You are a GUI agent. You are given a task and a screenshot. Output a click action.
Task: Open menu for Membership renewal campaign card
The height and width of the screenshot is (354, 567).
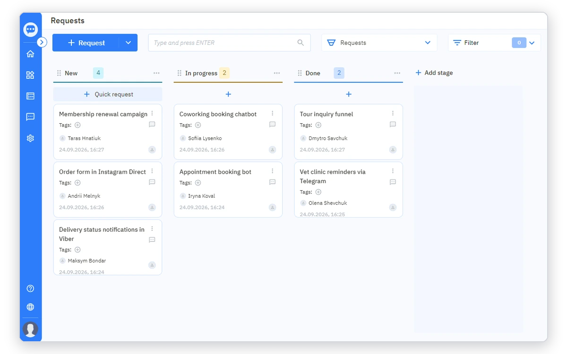152,113
